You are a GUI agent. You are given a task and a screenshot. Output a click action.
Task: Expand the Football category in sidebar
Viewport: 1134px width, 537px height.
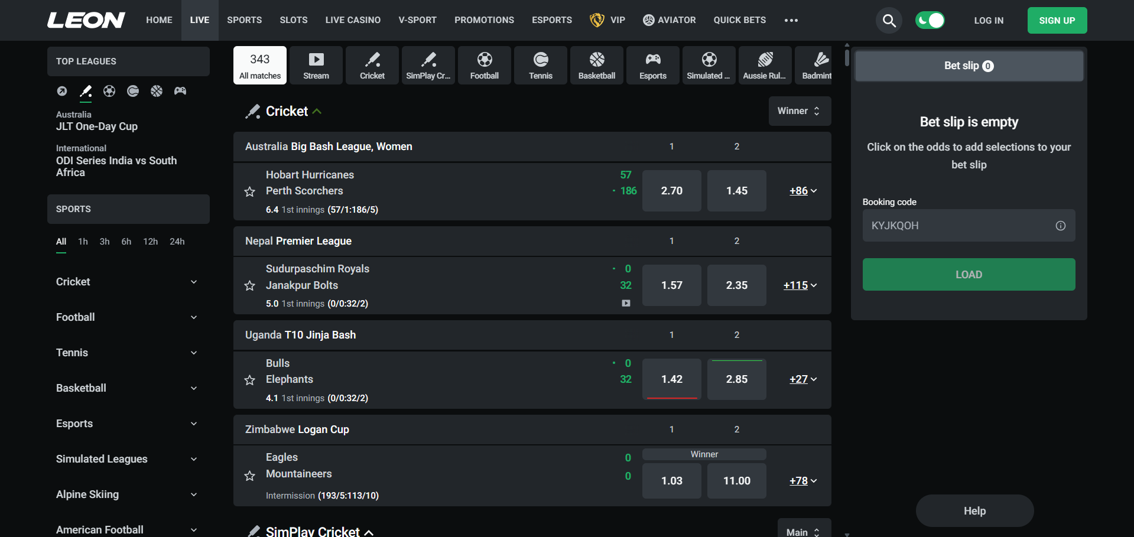(x=194, y=317)
